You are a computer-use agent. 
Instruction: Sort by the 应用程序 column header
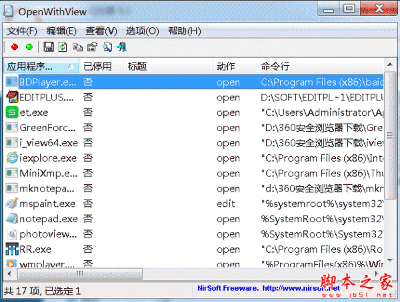(41, 67)
